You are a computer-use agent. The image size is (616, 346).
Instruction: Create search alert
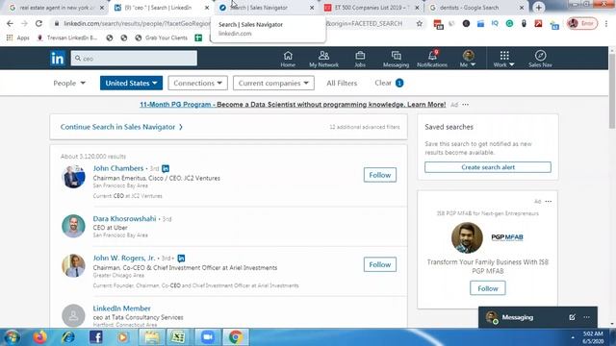[x=488, y=167]
